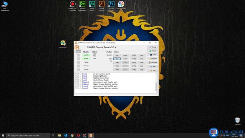The image size is (245, 138).
Task: Toggle the Apache service checkbox
Action: (78, 55)
